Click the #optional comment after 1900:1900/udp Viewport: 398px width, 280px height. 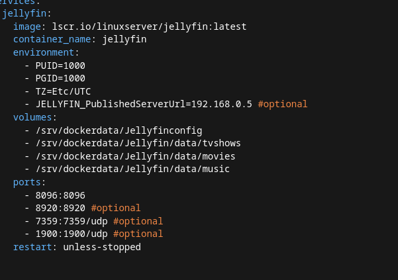[x=138, y=234]
